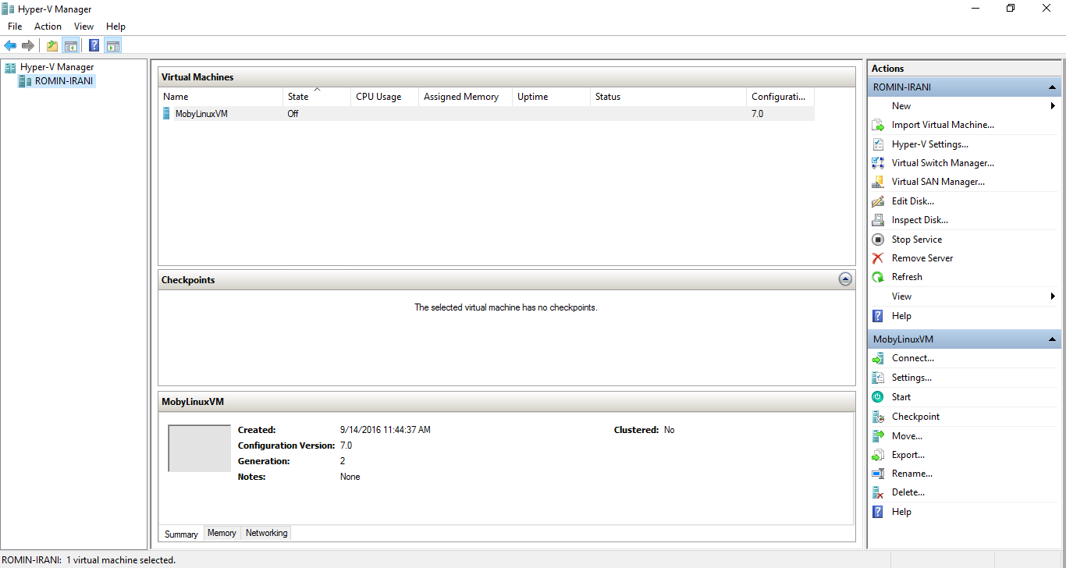Screen dimensions: 1066x568
Task: Open the Edit Disk wizard
Action: click(x=913, y=201)
